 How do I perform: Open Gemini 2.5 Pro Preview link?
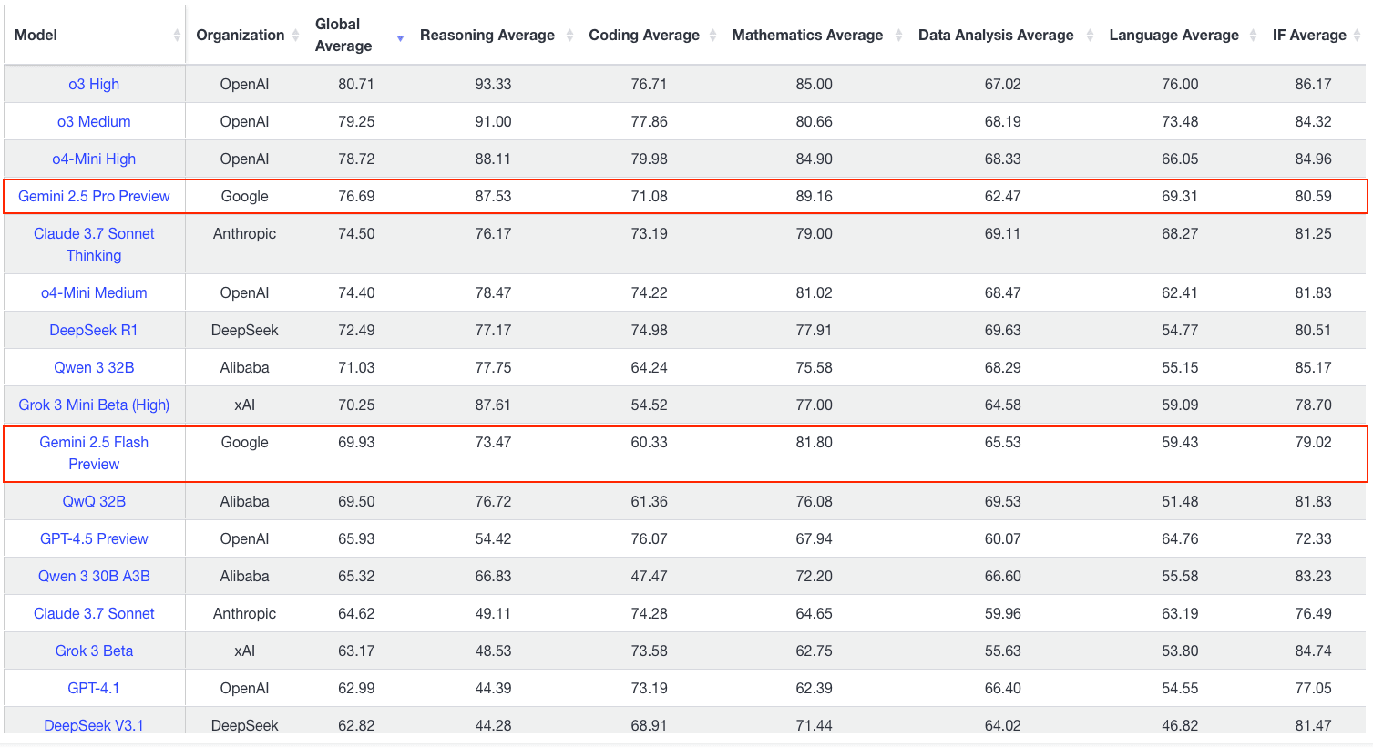point(94,196)
